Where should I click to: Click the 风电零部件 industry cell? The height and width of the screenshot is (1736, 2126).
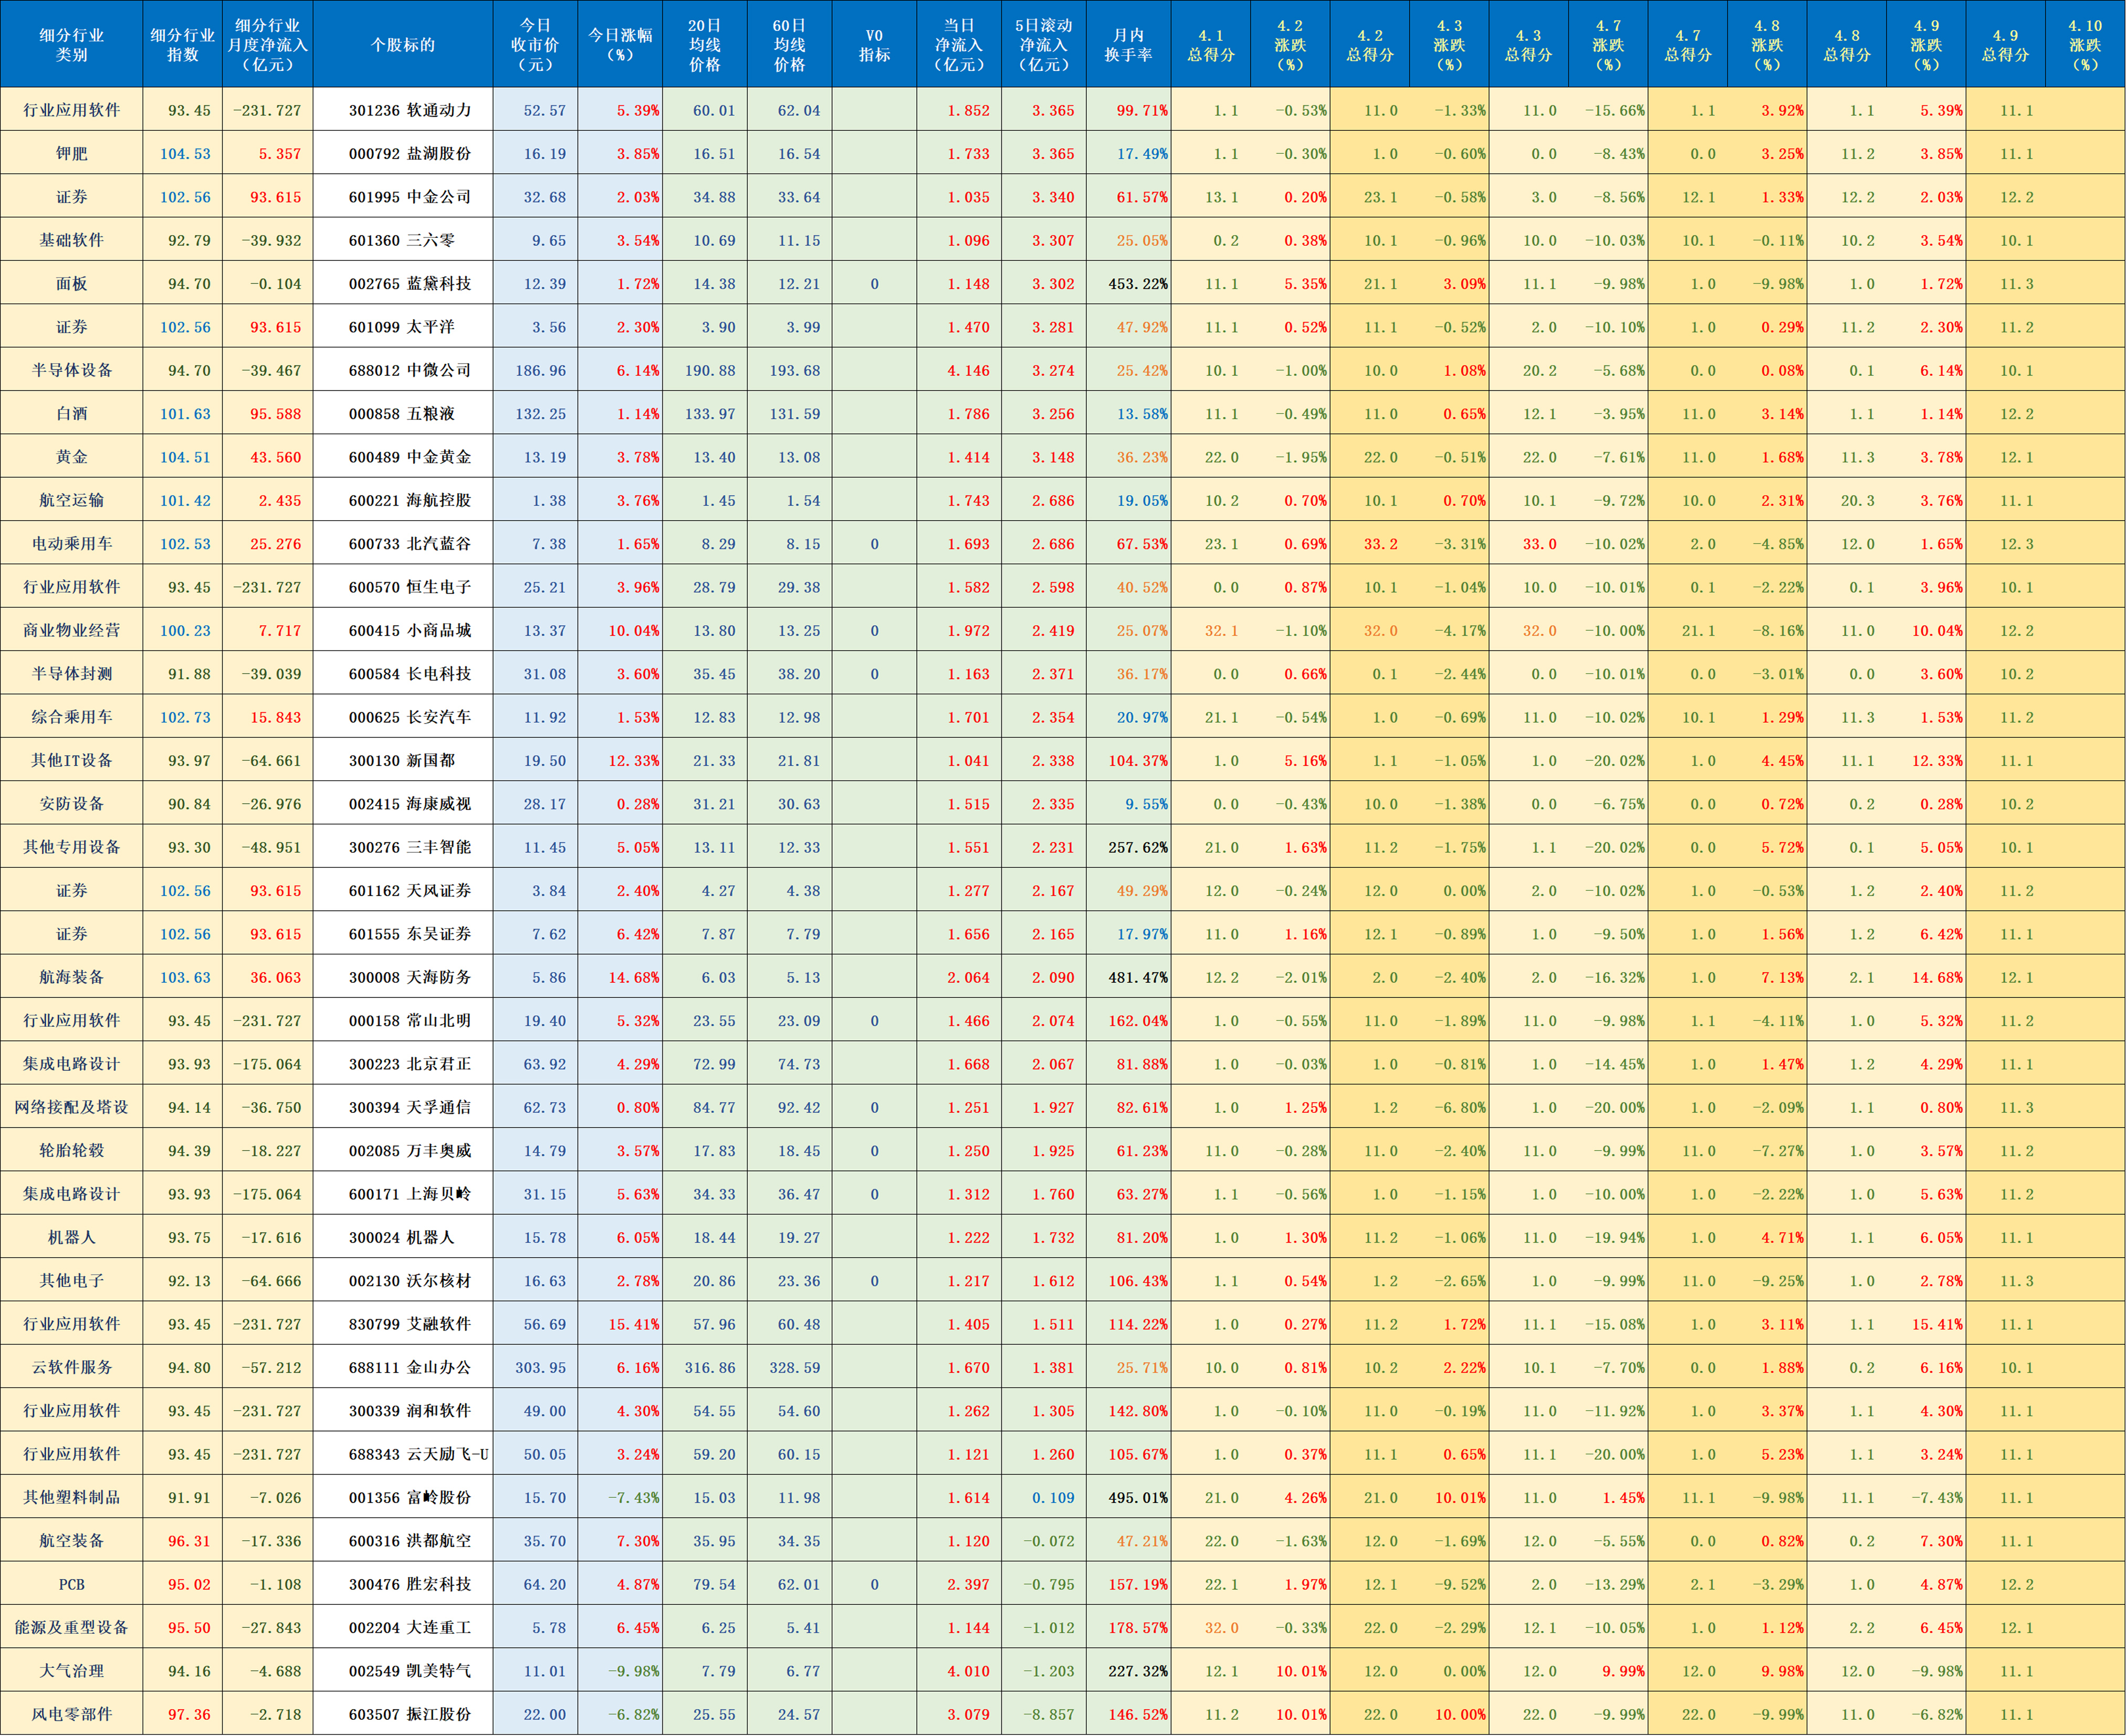point(72,1714)
